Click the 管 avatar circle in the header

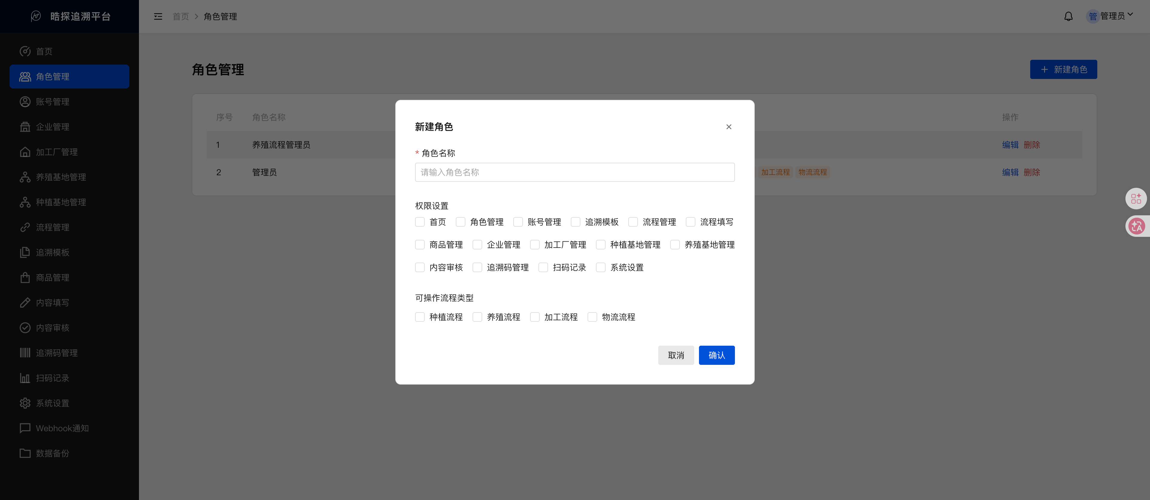tap(1092, 16)
